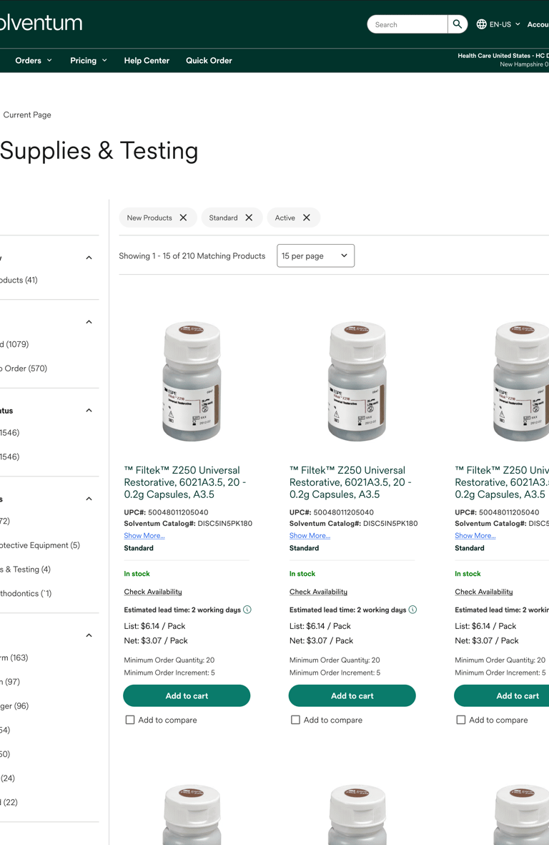Tick Add to compare for first product

[129, 720]
